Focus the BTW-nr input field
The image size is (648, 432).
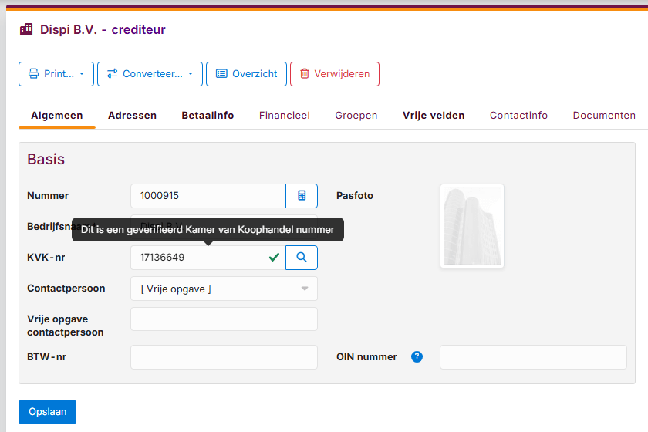pos(224,357)
